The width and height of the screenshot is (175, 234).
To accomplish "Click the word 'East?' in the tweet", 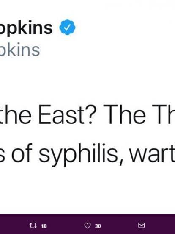I will tap(66, 114).
